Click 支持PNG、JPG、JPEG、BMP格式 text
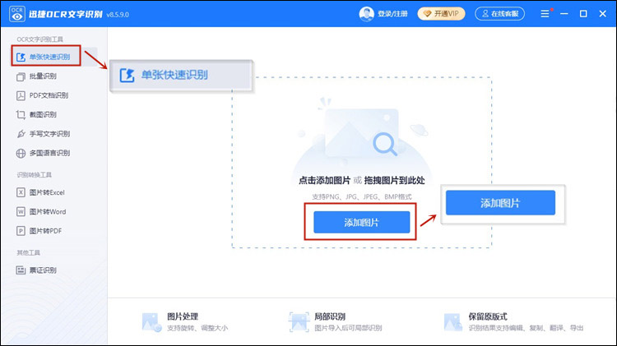617x346 pixels. (x=362, y=196)
